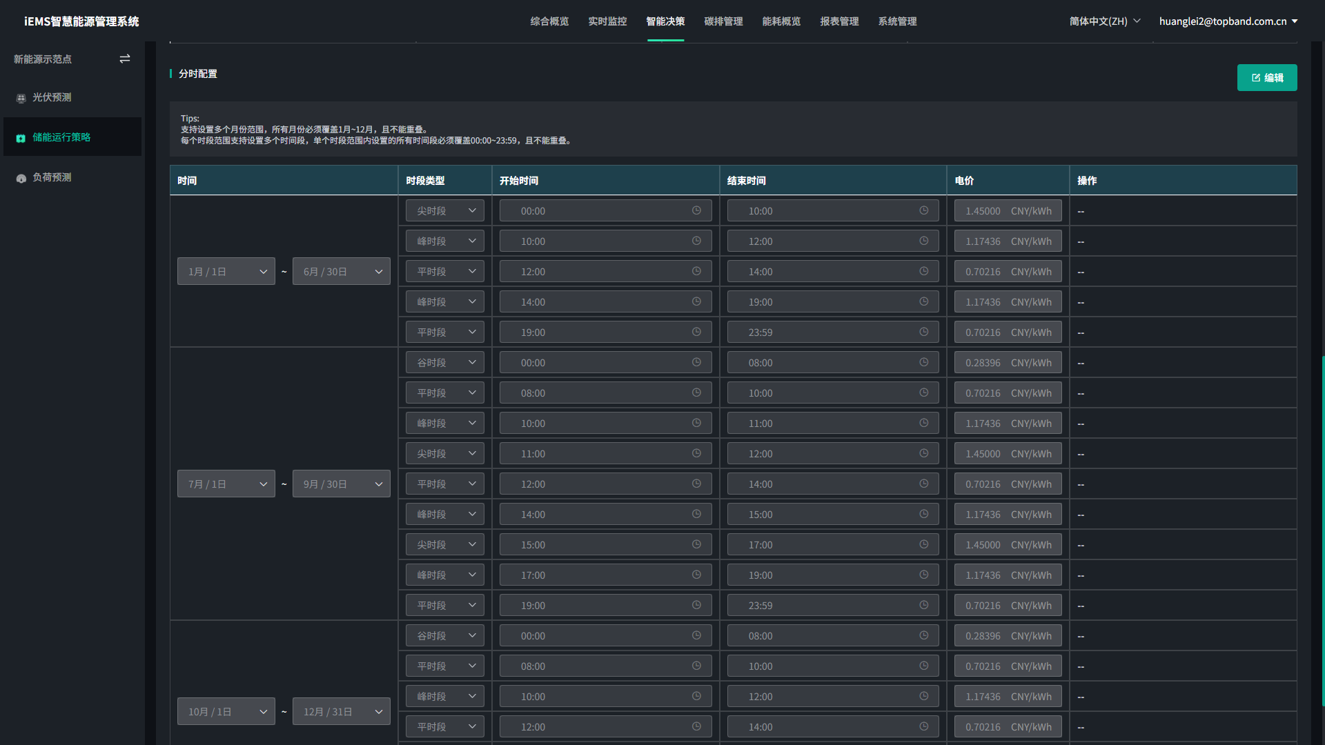Switch to 实时监控 tab
The height and width of the screenshot is (745, 1325).
pos(607,21)
